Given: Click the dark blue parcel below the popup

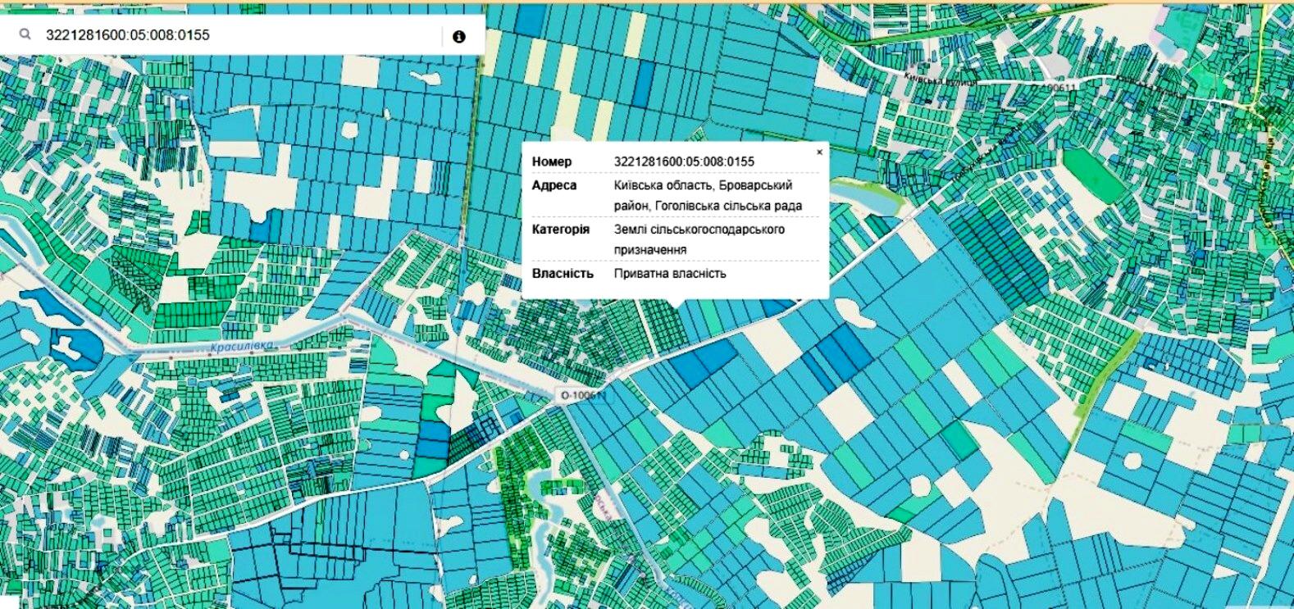Looking at the screenshot, I should (x=704, y=362).
